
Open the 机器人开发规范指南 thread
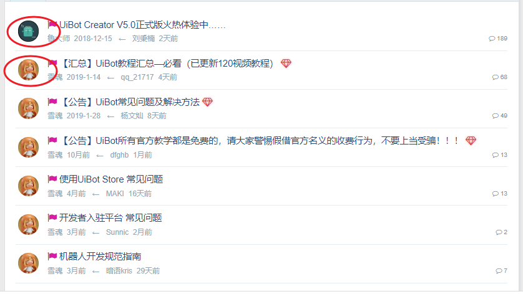(100, 257)
